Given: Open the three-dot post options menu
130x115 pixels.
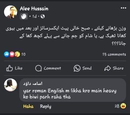Looking at the screenshot, I should point(123,8).
